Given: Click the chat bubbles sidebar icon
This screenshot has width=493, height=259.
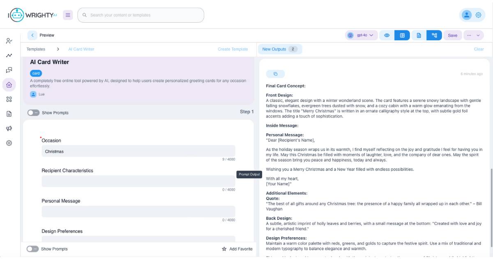Looking at the screenshot, I should pos(9,70).
